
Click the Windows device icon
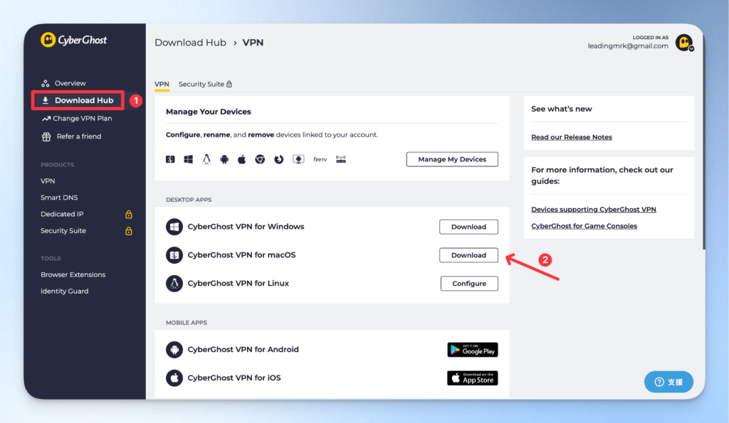point(188,159)
